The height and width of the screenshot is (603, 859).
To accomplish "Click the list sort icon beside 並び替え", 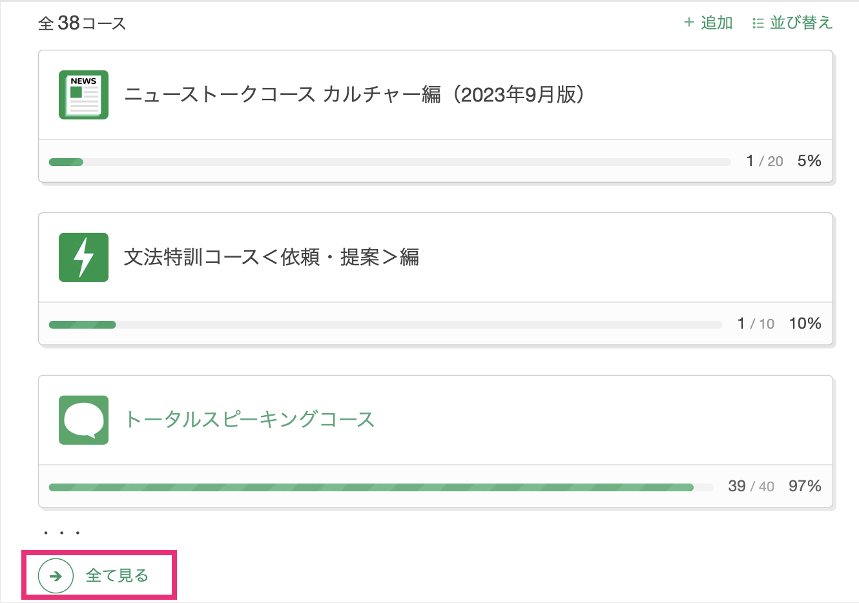I will (758, 23).
